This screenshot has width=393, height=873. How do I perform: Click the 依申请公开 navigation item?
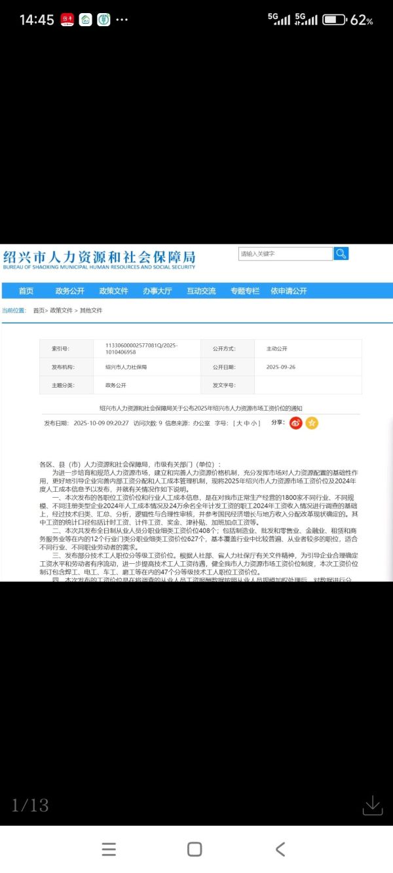click(289, 291)
